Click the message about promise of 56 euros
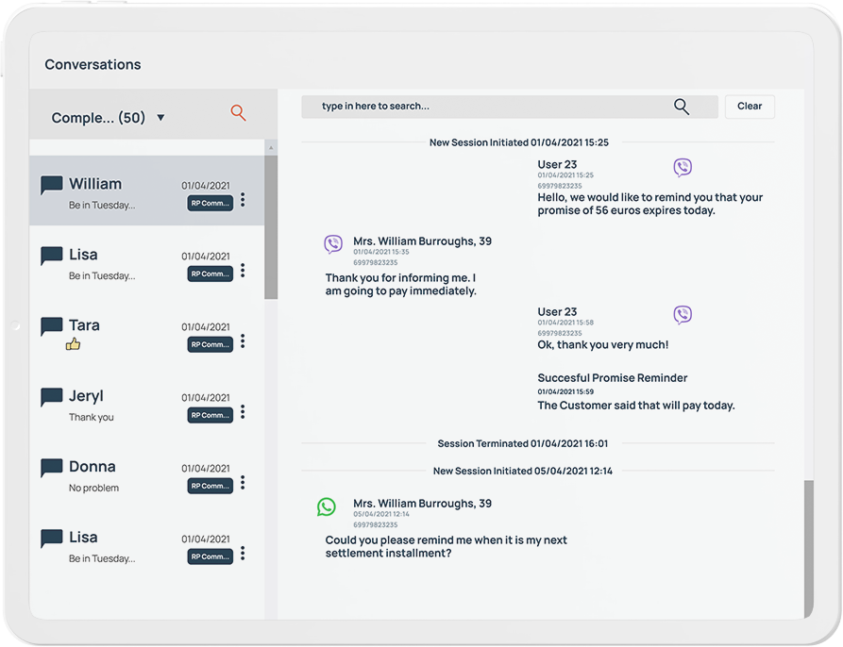843x647 pixels. (650, 204)
